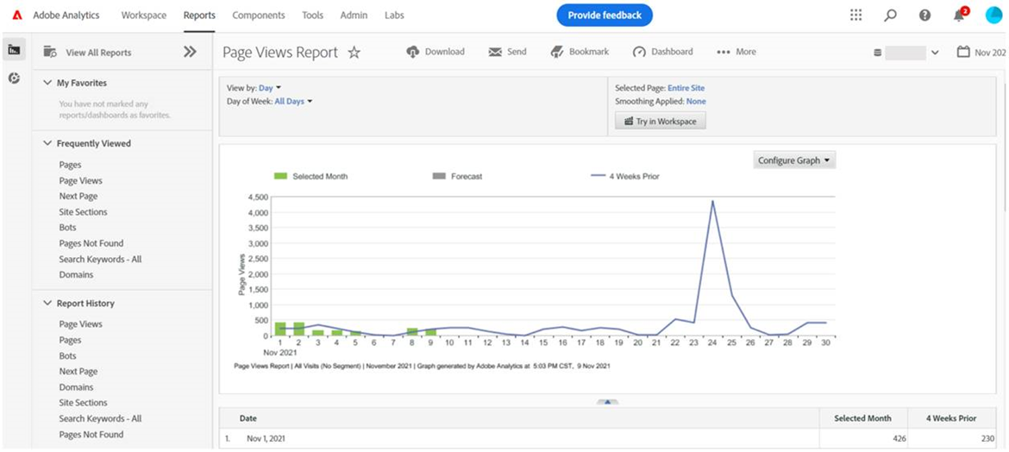
Task: Open View All Reports
Action: coord(98,53)
